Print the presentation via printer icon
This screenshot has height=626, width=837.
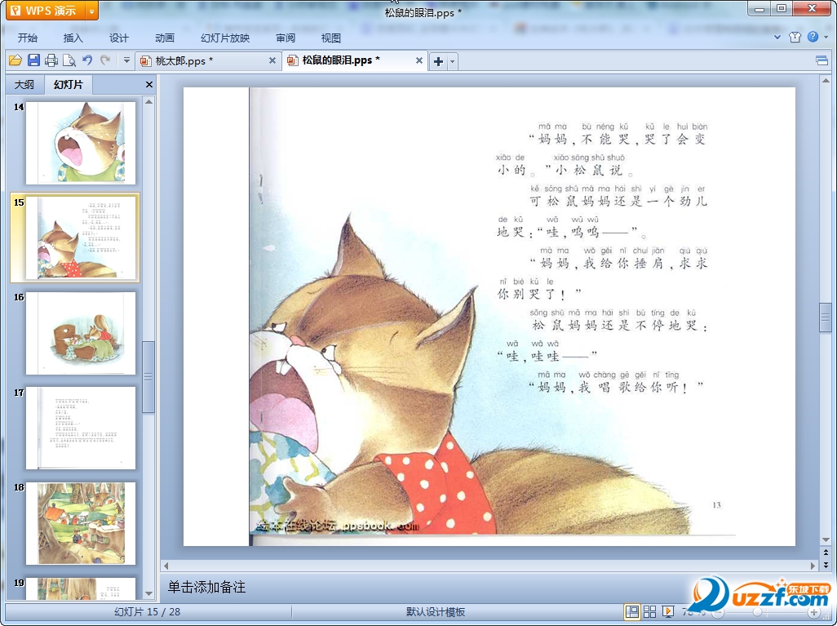[x=51, y=60]
